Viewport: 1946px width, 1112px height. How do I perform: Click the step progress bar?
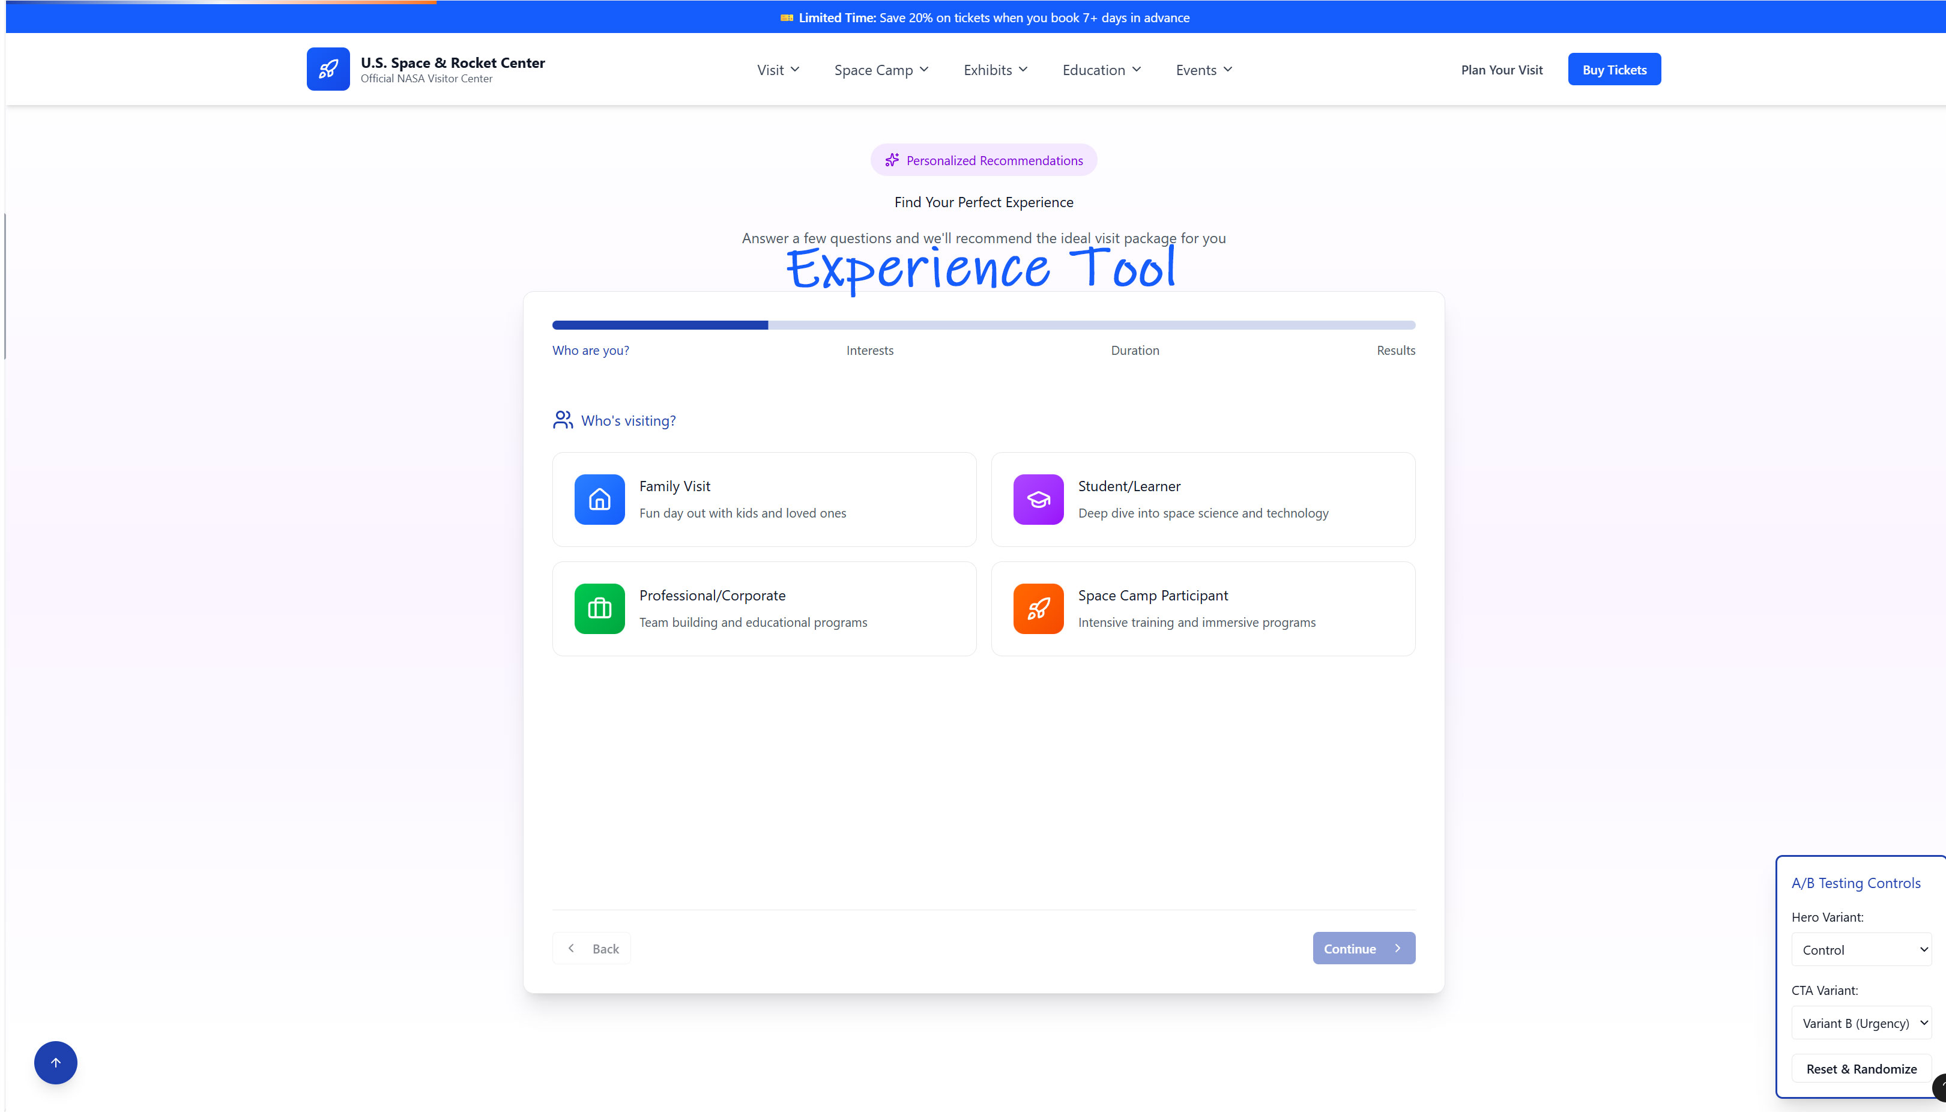(983, 325)
